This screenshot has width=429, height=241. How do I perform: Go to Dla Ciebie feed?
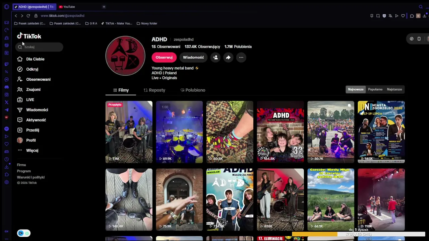[31, 59]
